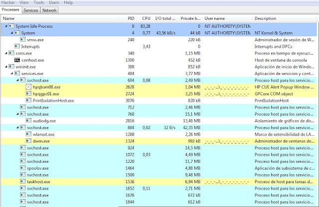This screenshot has height=207, width=319.
Task: Open the Tools menu
Action: pyautogui.click(x=39, y=2)
